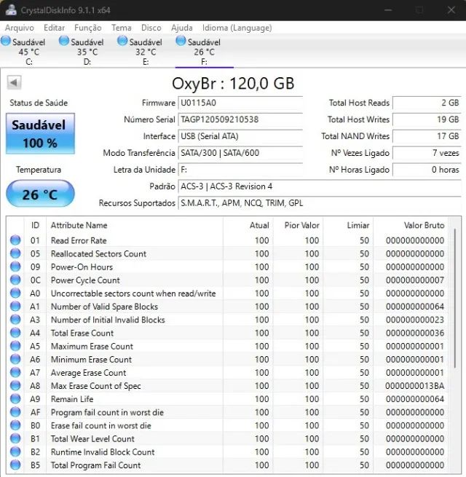
Task: Click the 26 °C temperature button
Action: coord(40,194)
